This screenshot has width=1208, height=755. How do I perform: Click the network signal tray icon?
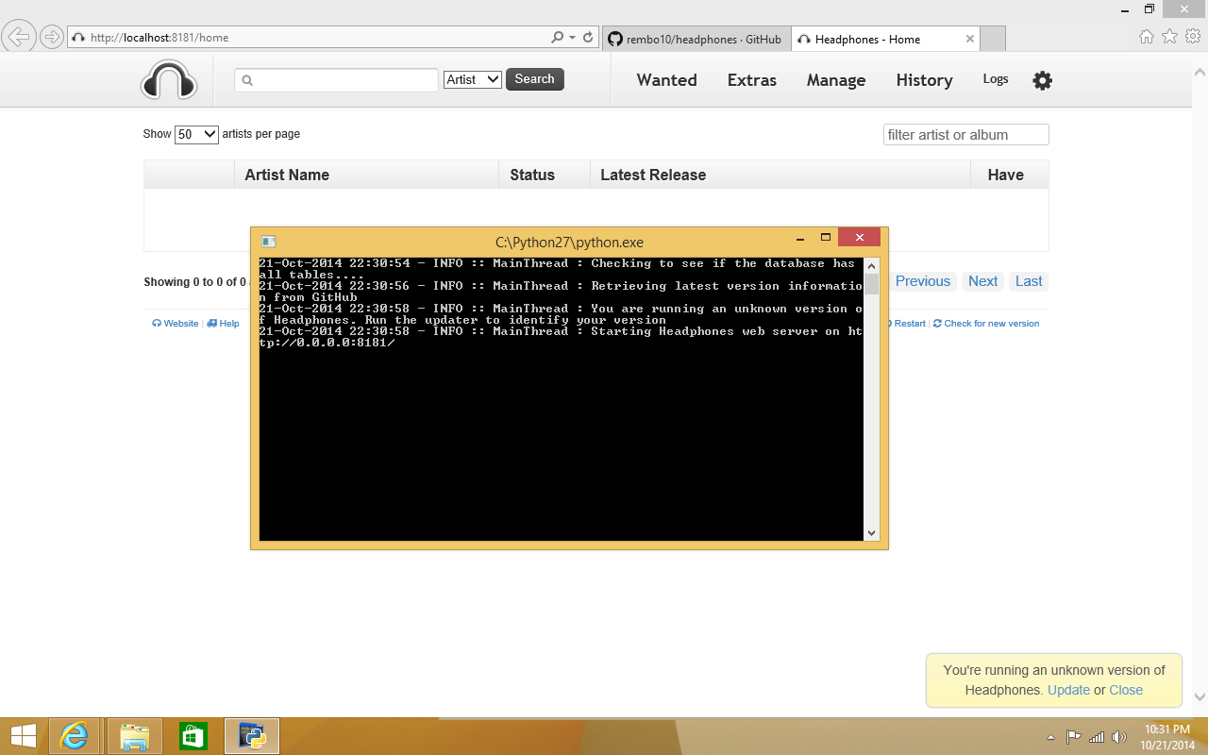[x=1097, y=737]
